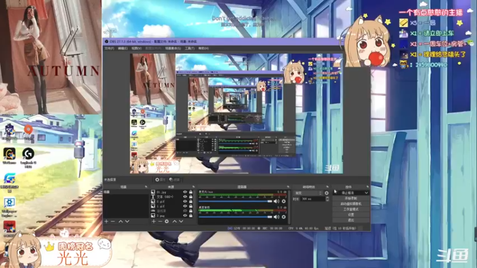Image resolution: width=477 pixels, height=268 pixels.
Task: Open source 滤镜 (filters) button
Action: (x=174, y=180)
